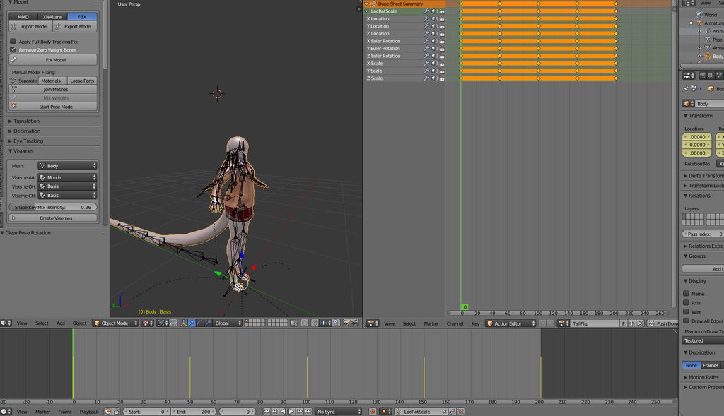Select the translate manipulator arrow icon
This screenshot has height=416, width=724.
click(192, 323)
